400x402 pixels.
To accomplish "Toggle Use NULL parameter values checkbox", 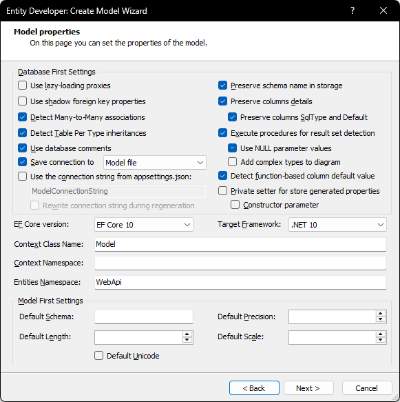I will click(233, 148).
